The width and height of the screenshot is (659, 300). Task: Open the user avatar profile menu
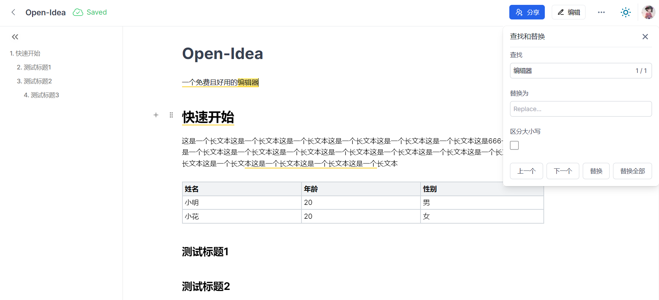648,12
